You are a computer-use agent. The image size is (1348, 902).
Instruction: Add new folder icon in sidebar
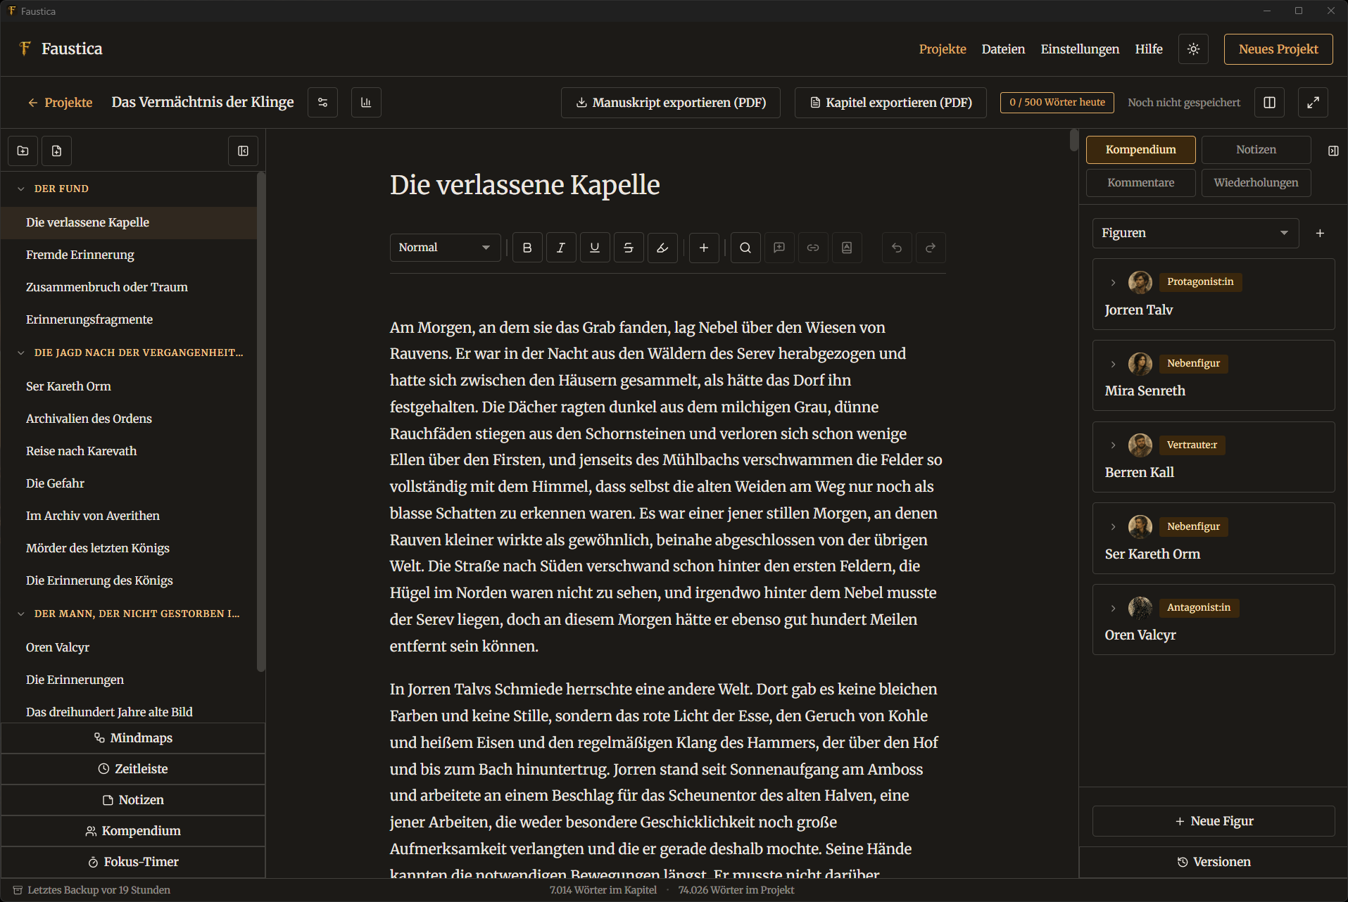point(23,151)
